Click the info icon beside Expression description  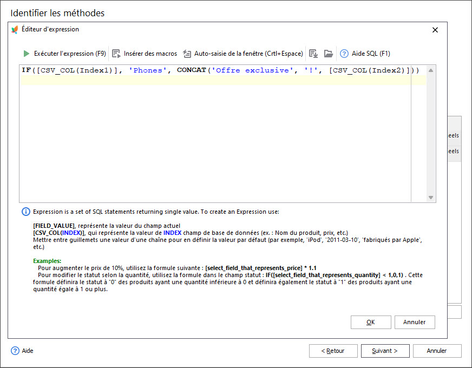point(26,212)
